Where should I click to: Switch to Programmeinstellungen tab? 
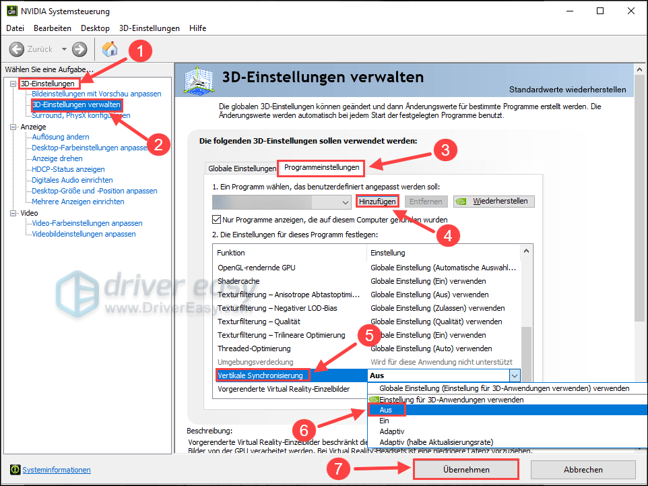click(x=321, y=168)
